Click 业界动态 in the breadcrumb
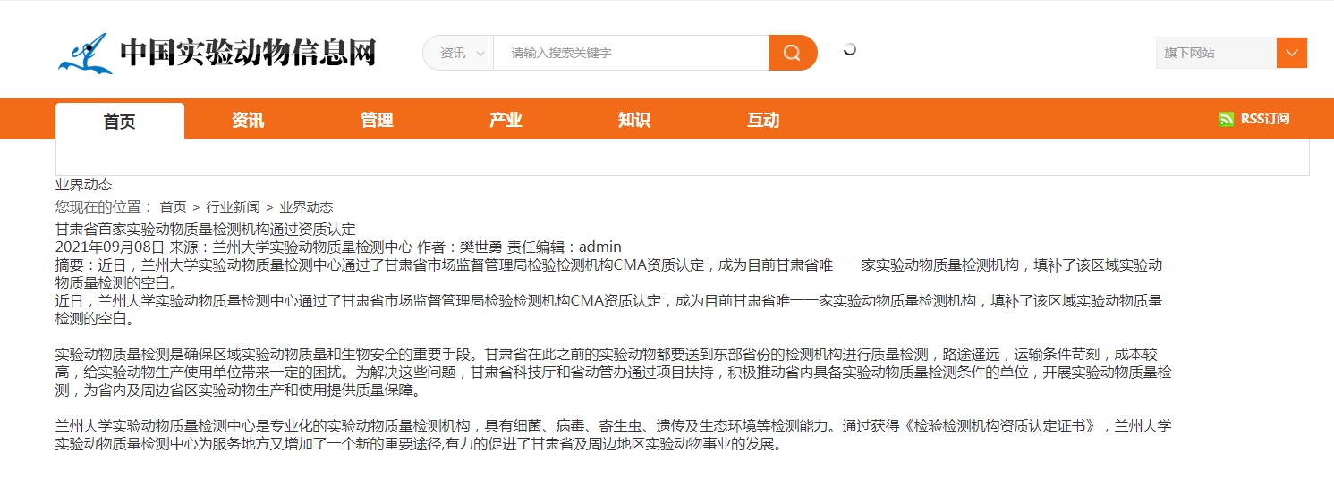This screenshot has height=478, width=1334. click(306, 206)
